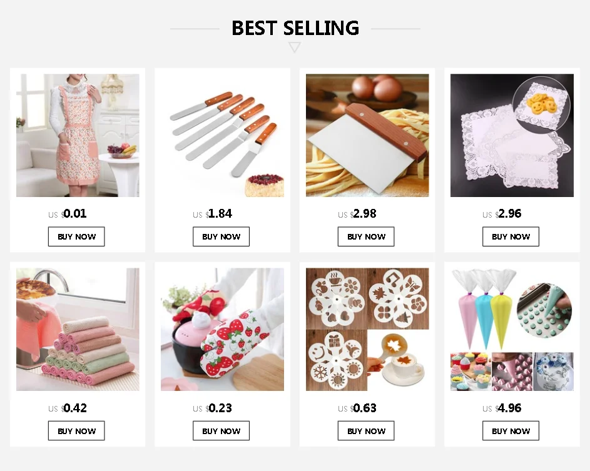This screenshot has width=590, height=471.
Task: Buy the $0.23 oven mitt
Action: point(221,431)
